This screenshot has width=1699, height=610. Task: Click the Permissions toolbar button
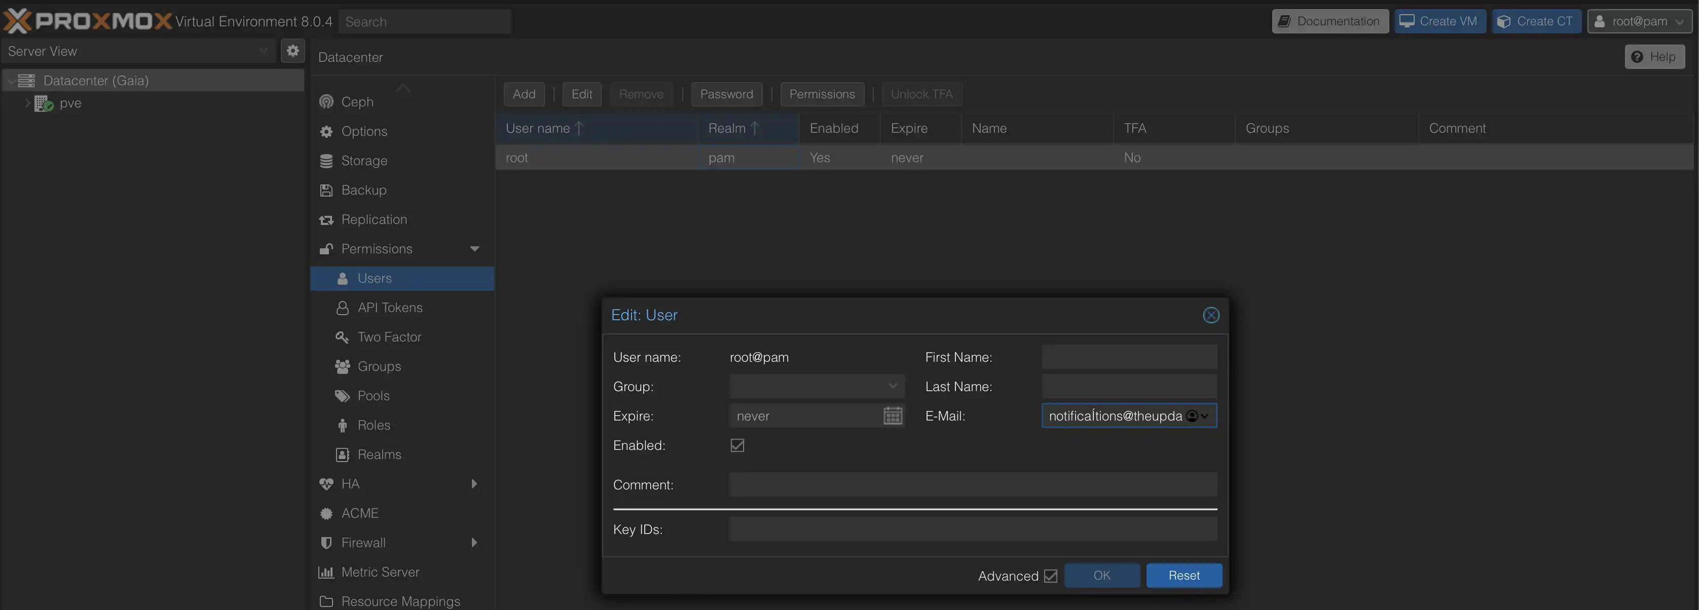point(822,94)
